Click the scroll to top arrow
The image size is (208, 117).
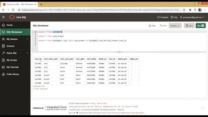pyautogui.click(x=202, y=108)
